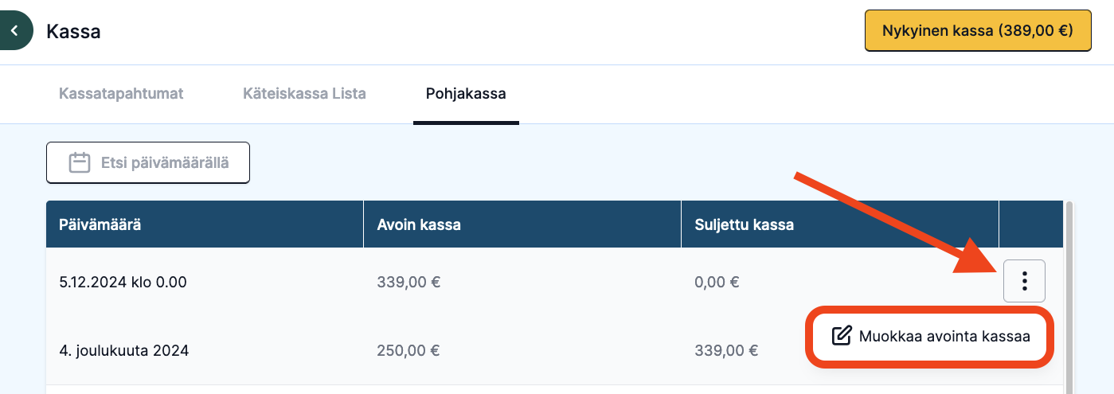Screen dimensions: 1114x394
Task: Switch to the Kassatapahtumat tab
Action: pos(121,94)
